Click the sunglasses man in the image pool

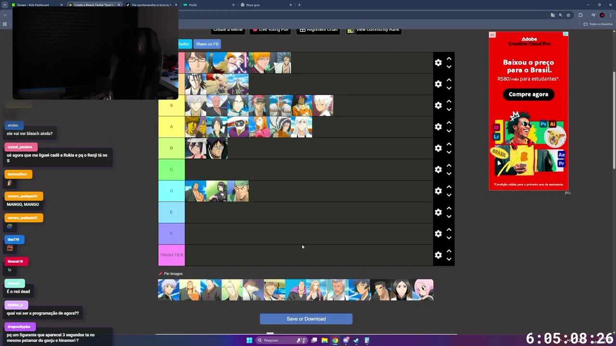(x=381, y=290)
